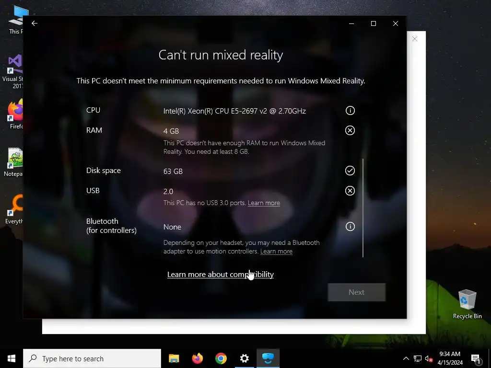Click the 'Bluetooth (for controllers)' label
This screenshot has height=368, width=491.
pos(111,226)
